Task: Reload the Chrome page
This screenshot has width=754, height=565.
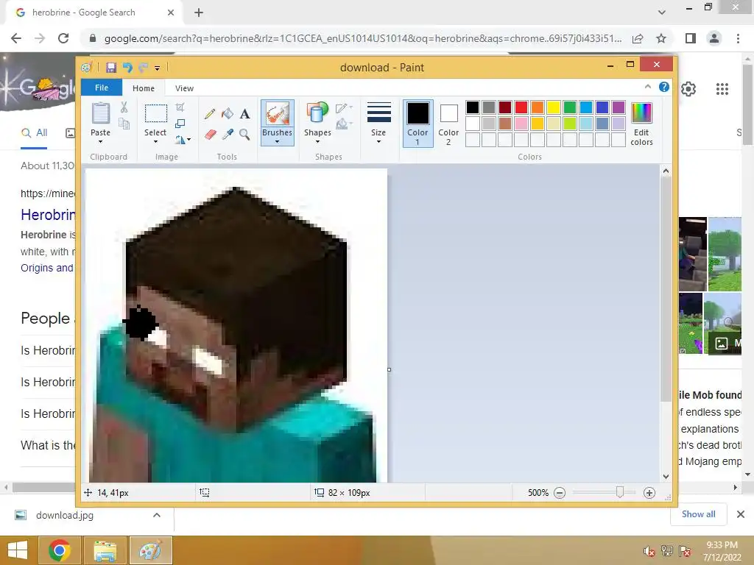Action: (x=63, y=38)
